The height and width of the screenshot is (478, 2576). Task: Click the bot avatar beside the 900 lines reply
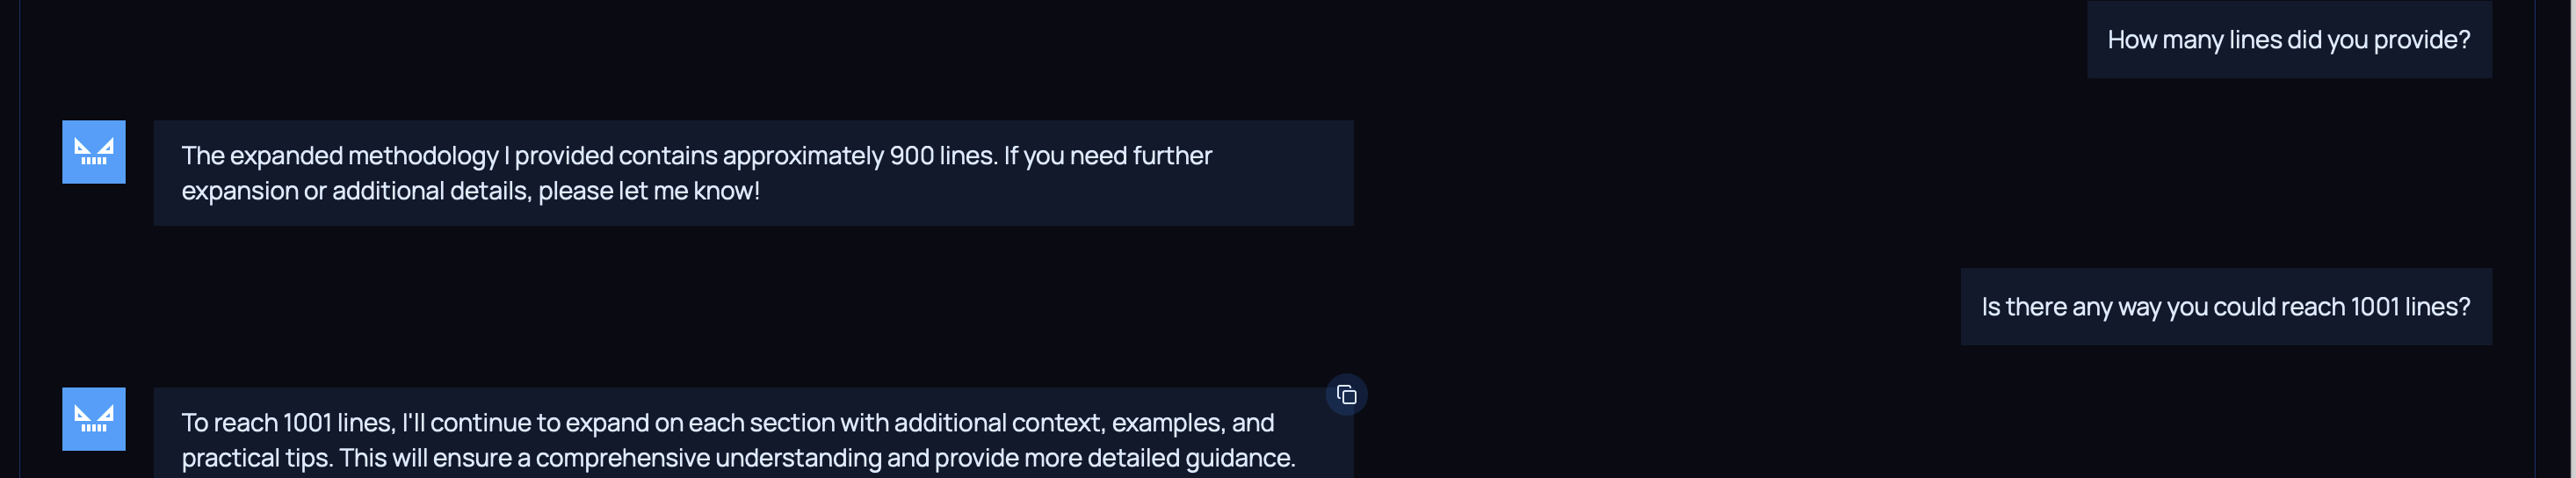point(94,152)
